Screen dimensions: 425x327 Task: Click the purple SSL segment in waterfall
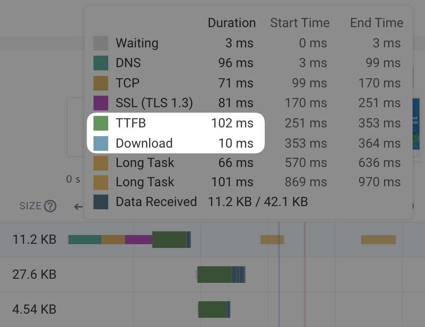(139, 240)
